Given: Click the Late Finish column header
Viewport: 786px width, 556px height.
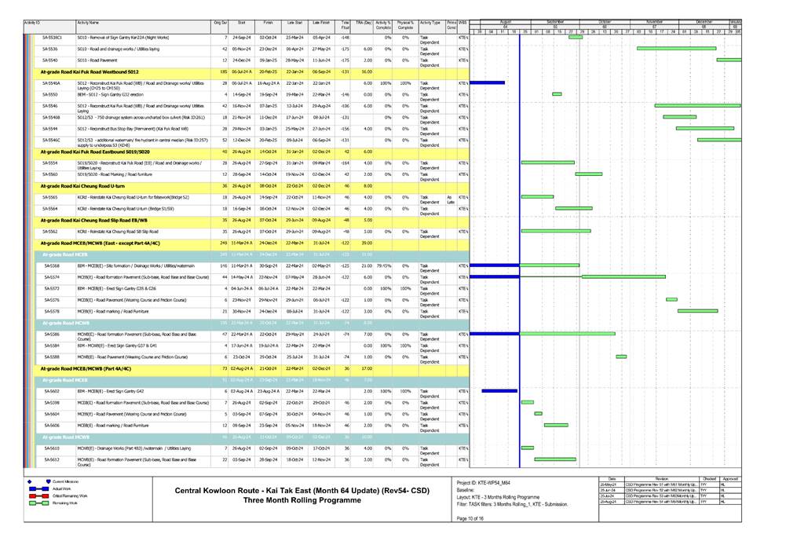Looking at the screenshot, I should click(320, 24).
